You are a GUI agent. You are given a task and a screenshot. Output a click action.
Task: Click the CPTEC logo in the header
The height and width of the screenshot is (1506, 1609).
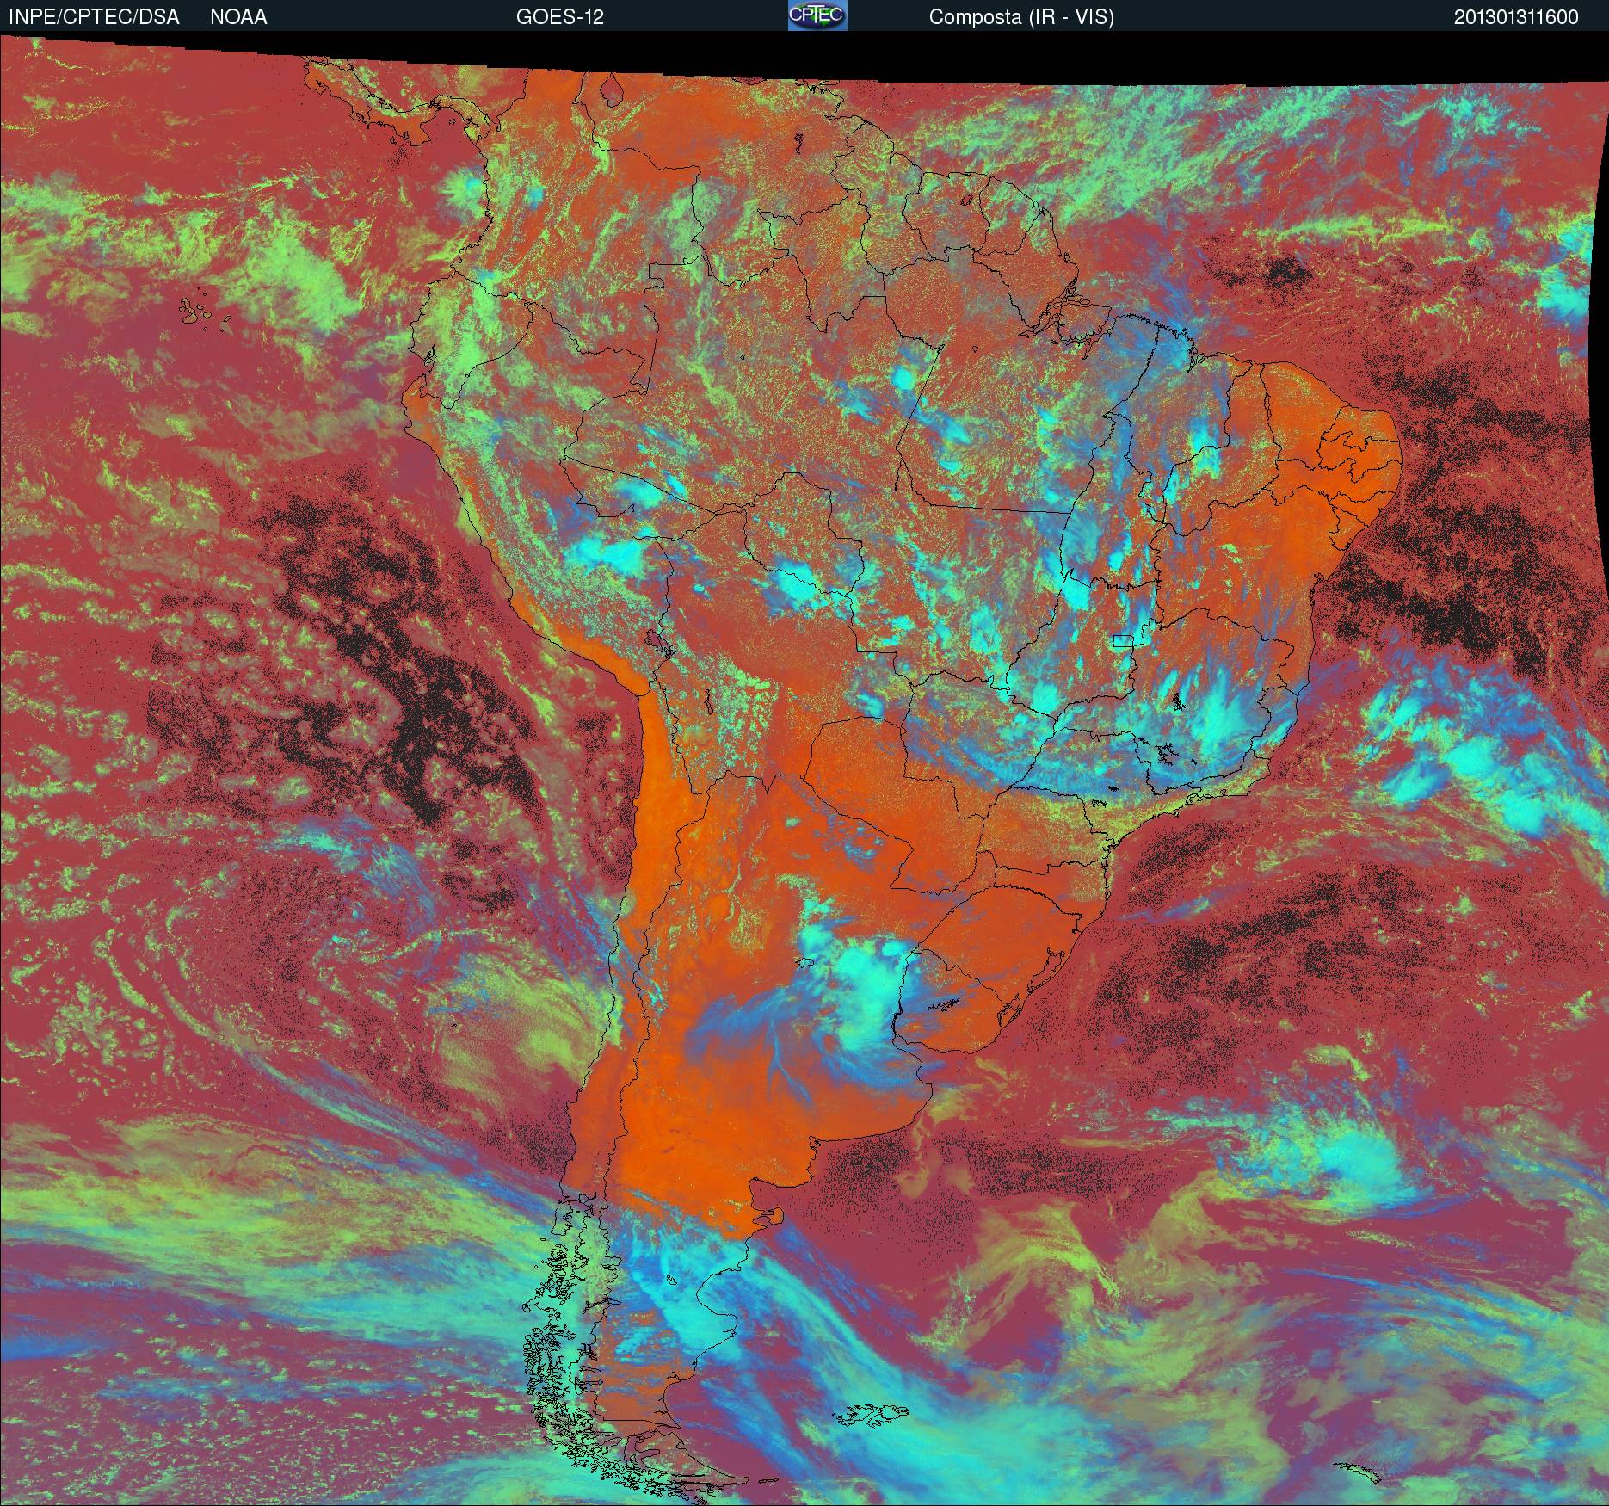[817, 15]
